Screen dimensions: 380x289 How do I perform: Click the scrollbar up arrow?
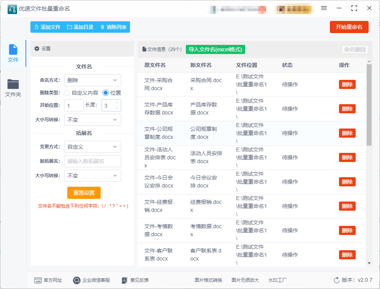click(x=369, y=61)
